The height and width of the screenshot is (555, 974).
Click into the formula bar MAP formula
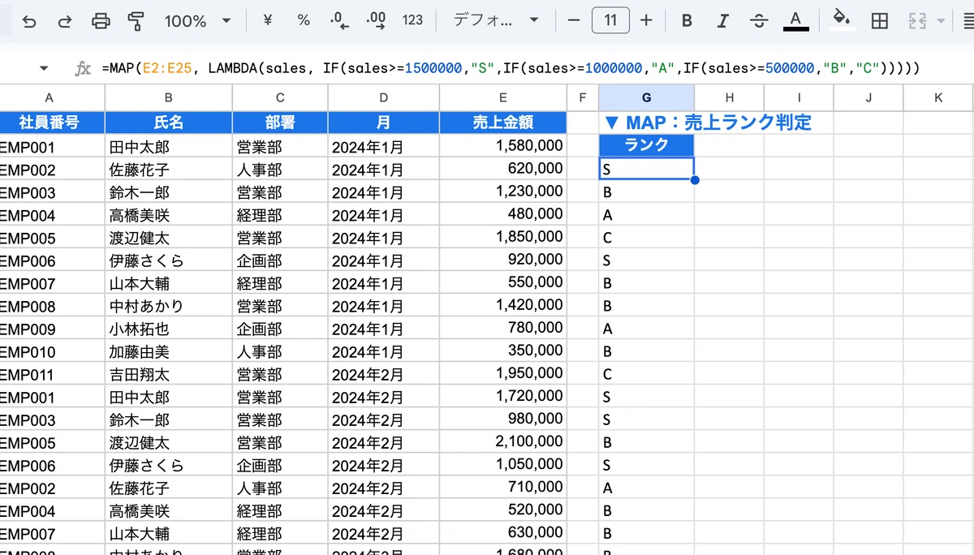pos(511,69)
